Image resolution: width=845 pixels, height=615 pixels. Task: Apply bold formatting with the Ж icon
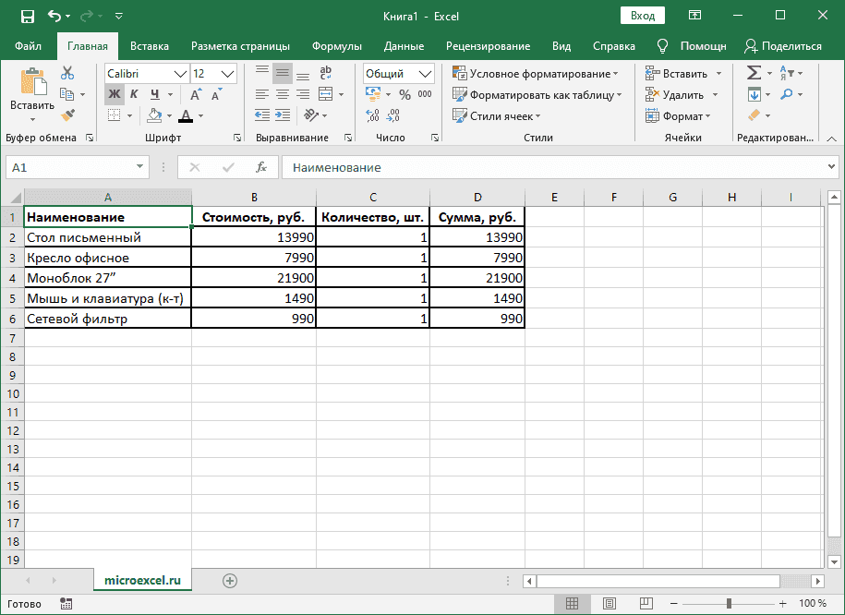tap(113, 94)
